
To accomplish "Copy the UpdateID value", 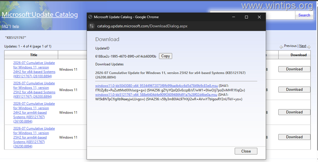I will [166, 56].
